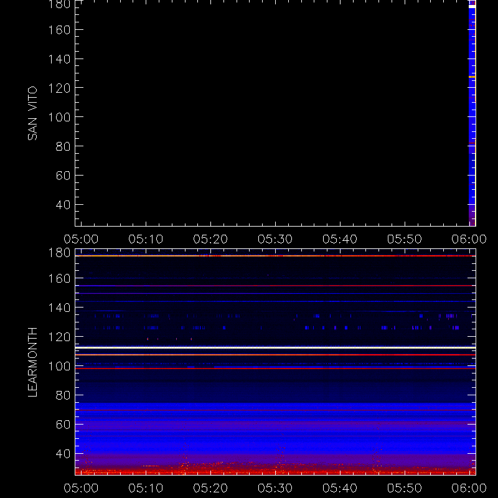Click the 06:00 time label under the LEARMONTH plot
Viewport: 498px width, 498px height.
(x=469, y=488)
